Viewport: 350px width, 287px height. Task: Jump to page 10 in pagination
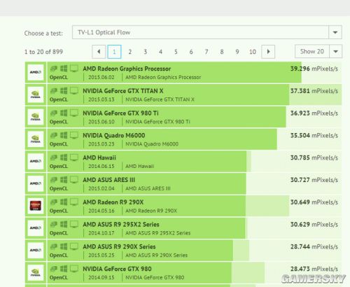tap(253, 52)
